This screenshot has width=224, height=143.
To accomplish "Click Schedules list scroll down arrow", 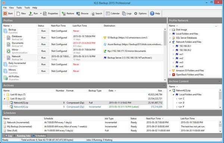I will point(220,131).
